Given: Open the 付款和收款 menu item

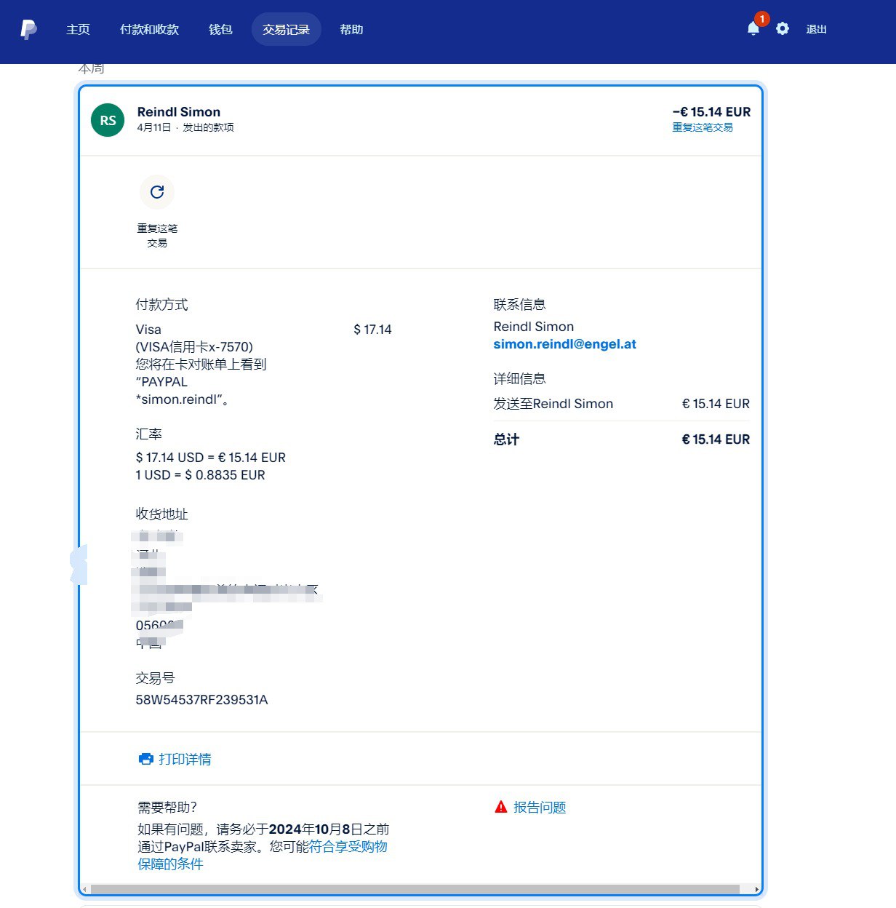Looking at the screenshot, I should [x=149, y=30].
